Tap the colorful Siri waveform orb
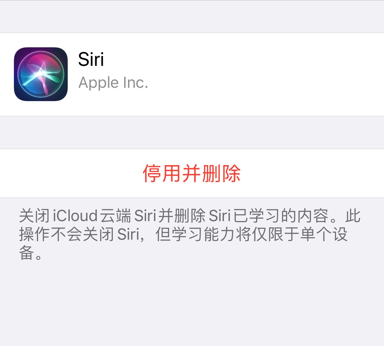 coord(41,74)
